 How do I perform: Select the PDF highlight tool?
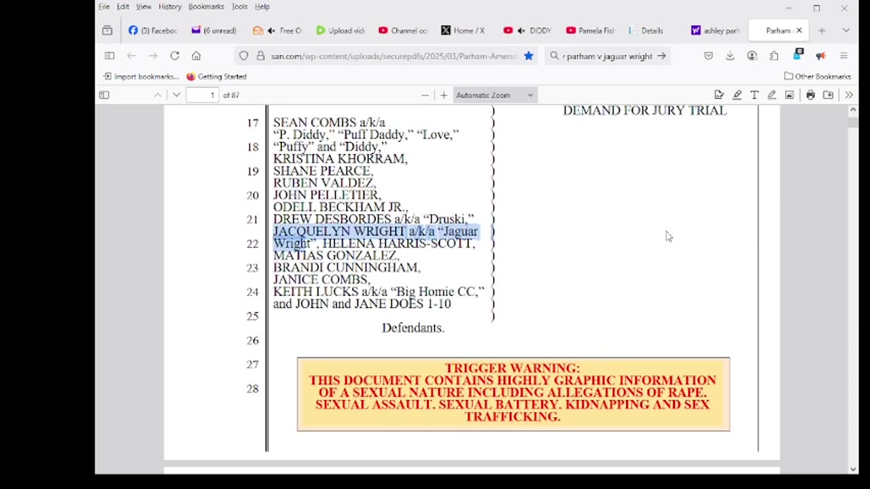pos(737,95)
